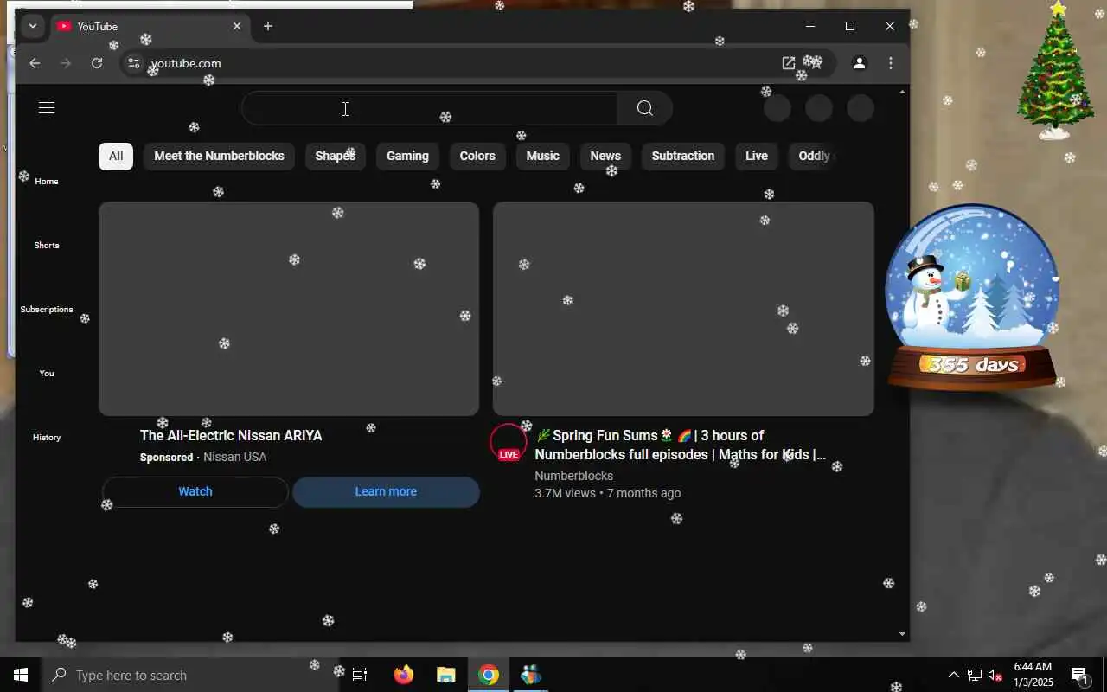
Task: Select the All filter chip
Action: pos(116,156)
